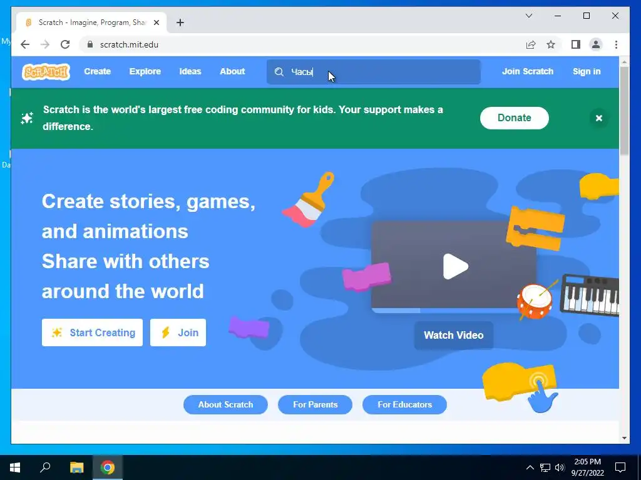Screen dimensions: 641x480
Task: Open File Explorer from the taskbar
Action: point(76,467)
